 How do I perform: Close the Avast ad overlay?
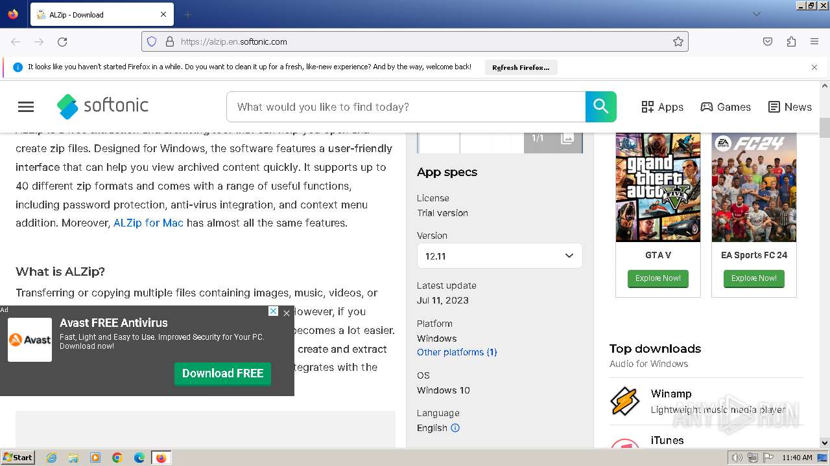[287, 313]
